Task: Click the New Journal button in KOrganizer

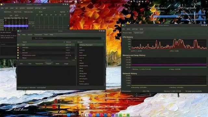Action: 29,12
